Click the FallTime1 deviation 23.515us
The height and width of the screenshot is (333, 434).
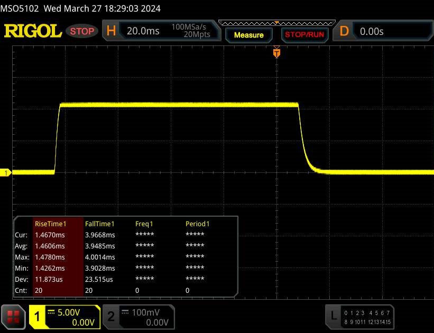coord(99,279)
